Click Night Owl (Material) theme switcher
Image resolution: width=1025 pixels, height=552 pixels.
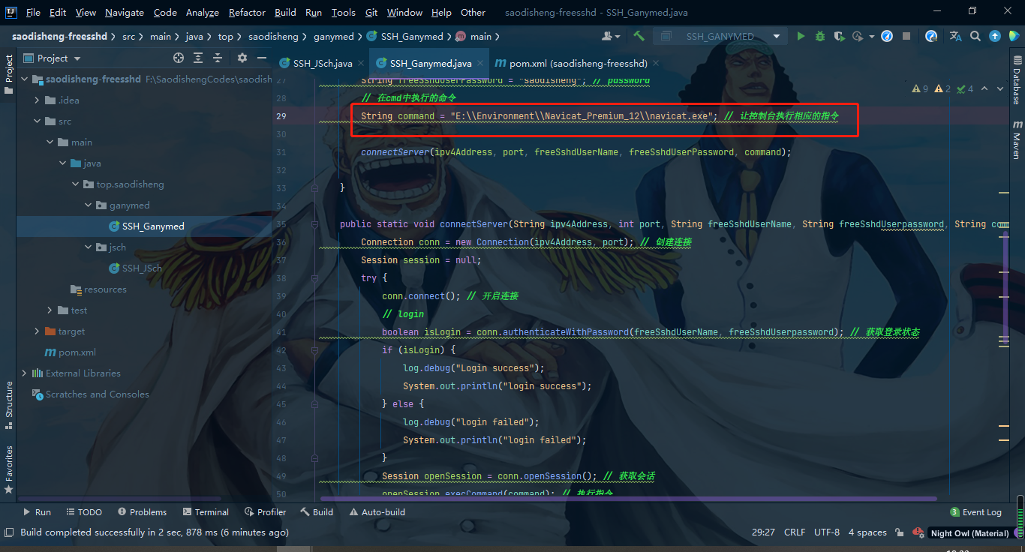(969, 533)
